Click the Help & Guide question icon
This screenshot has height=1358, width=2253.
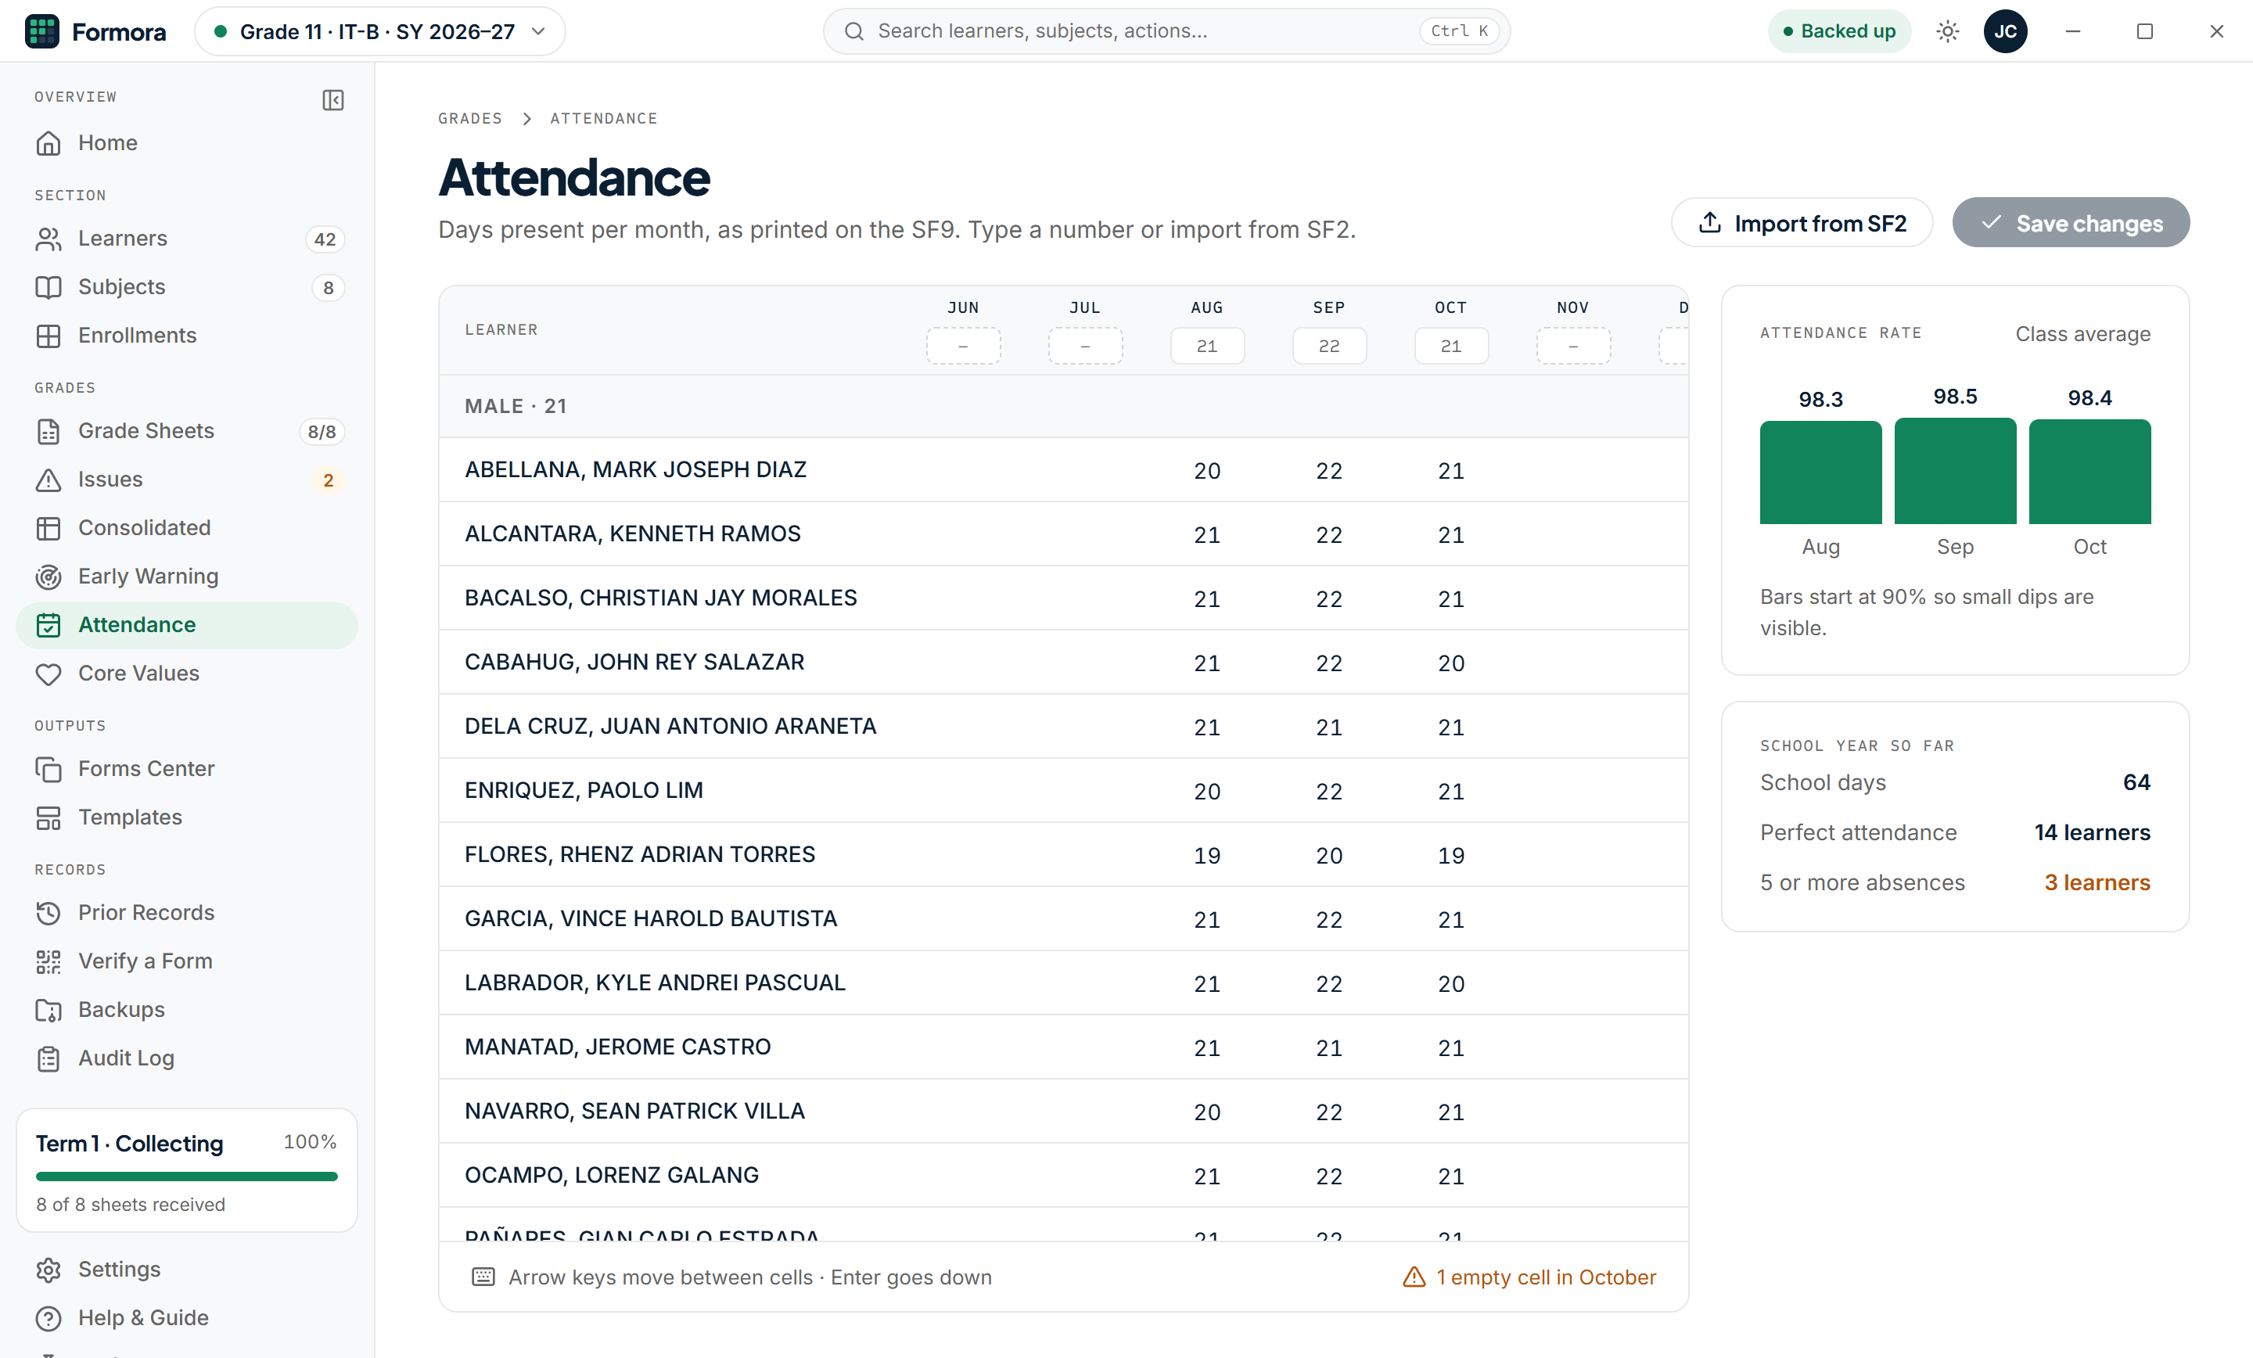coord(49,1318)
